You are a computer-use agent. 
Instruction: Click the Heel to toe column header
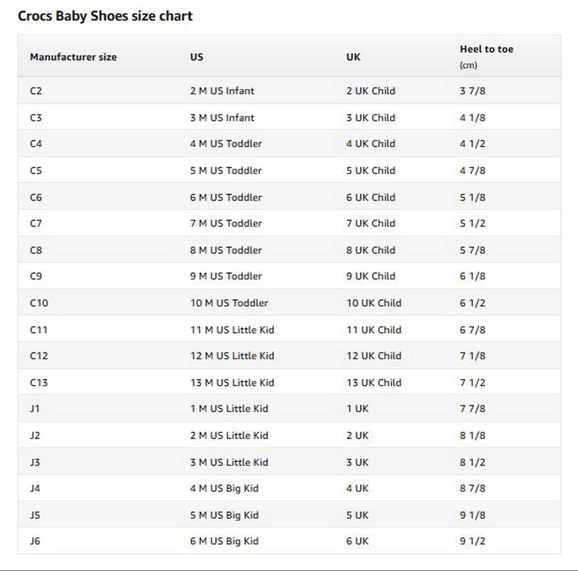(486, 49)
